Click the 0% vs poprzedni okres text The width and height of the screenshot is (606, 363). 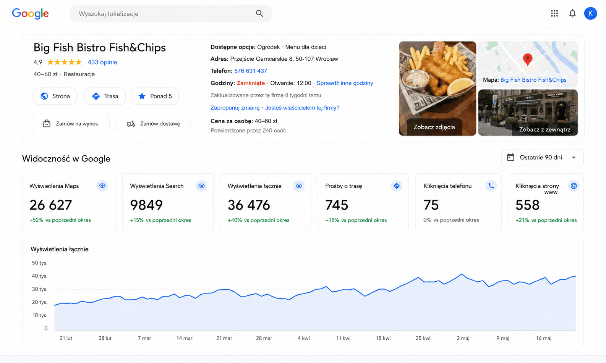451,220
